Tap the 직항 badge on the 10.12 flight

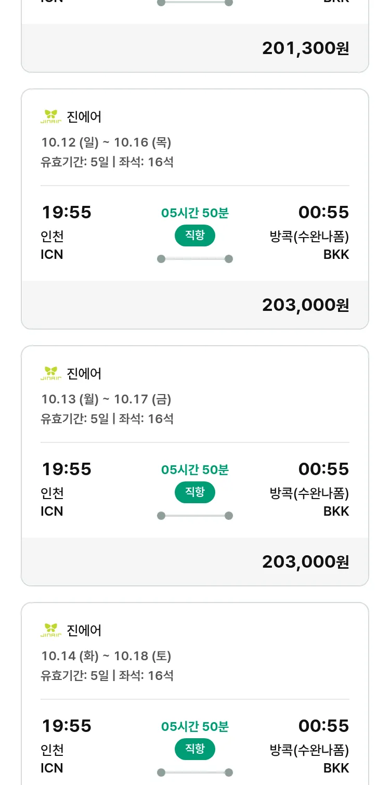pyautogui.click(x=195, y=235)
